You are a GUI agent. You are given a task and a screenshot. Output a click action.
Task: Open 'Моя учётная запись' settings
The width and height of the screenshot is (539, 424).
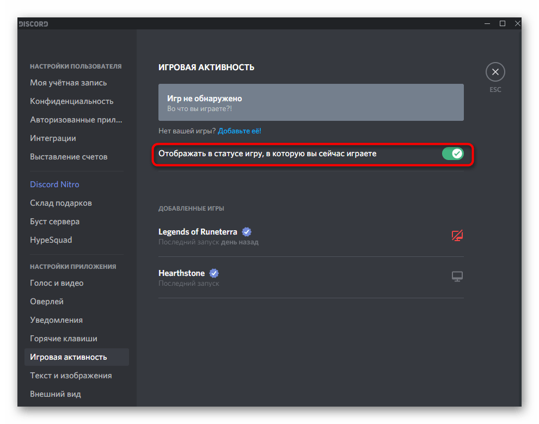(69, 83)
